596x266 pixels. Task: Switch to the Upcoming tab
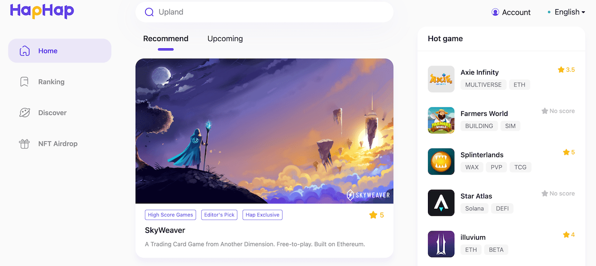[x=225, y=39]
